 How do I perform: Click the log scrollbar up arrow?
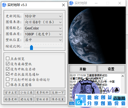[123, 76]
